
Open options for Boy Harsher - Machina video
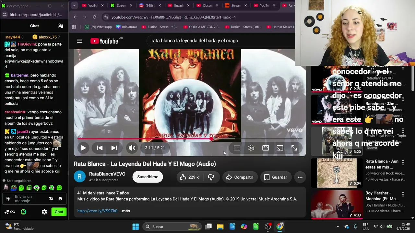(x=403, y=194)
